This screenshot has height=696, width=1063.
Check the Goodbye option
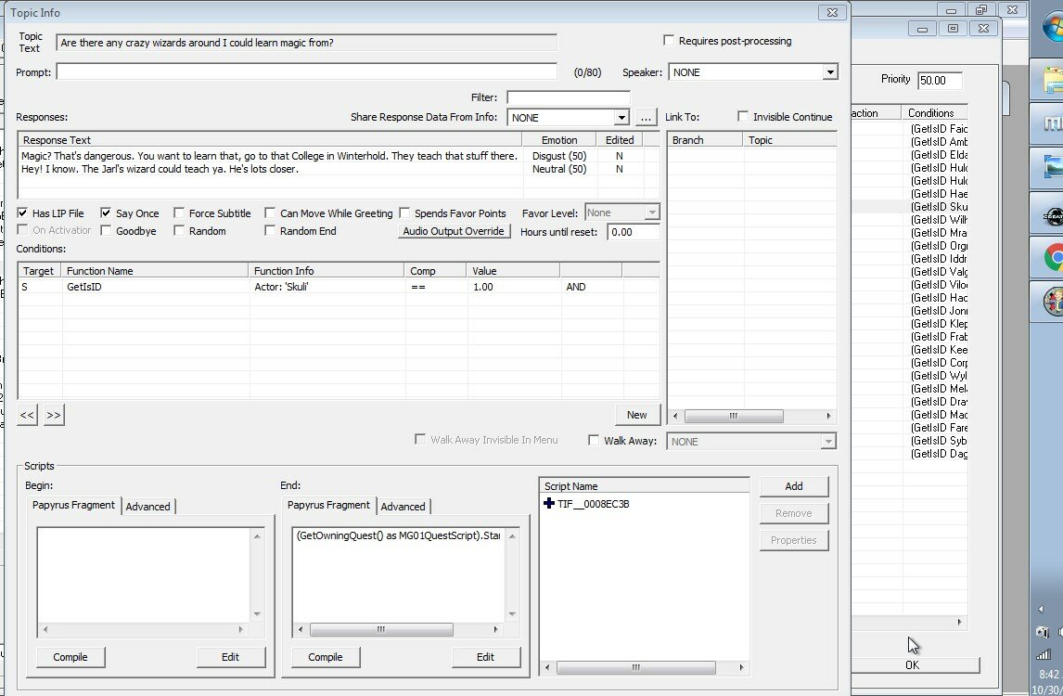click(106, 231)
